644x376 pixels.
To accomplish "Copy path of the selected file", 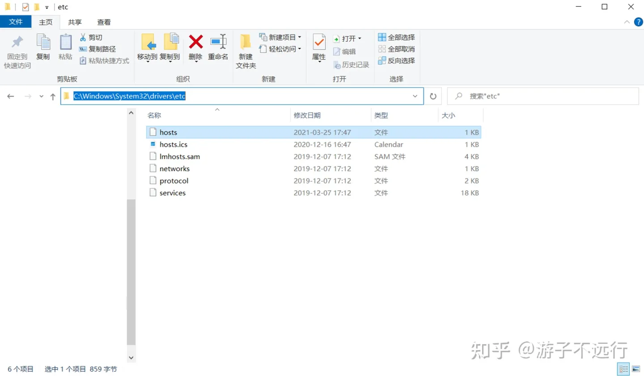I will click(x=97, y=49).
